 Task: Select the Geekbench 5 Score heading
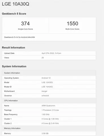pyautogui.click(x=14, y=14)
